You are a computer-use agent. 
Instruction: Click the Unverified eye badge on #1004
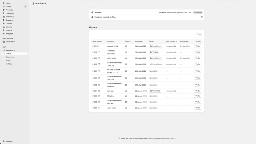tap(155, 91)
